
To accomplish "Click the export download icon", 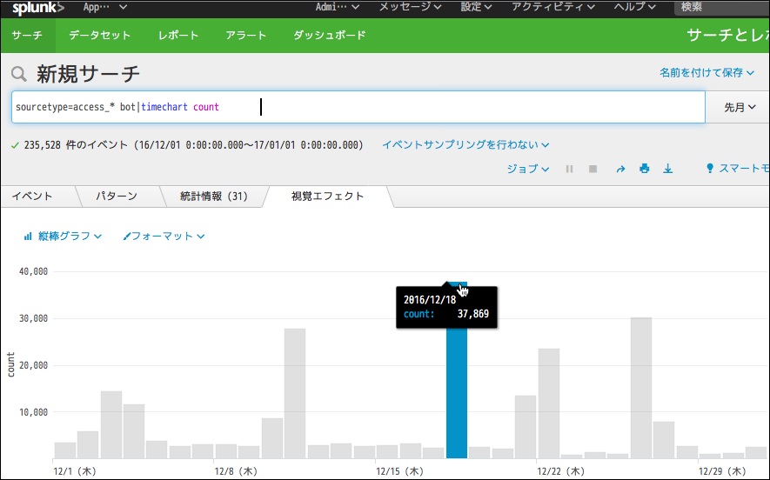I will (x=668, y=169).
